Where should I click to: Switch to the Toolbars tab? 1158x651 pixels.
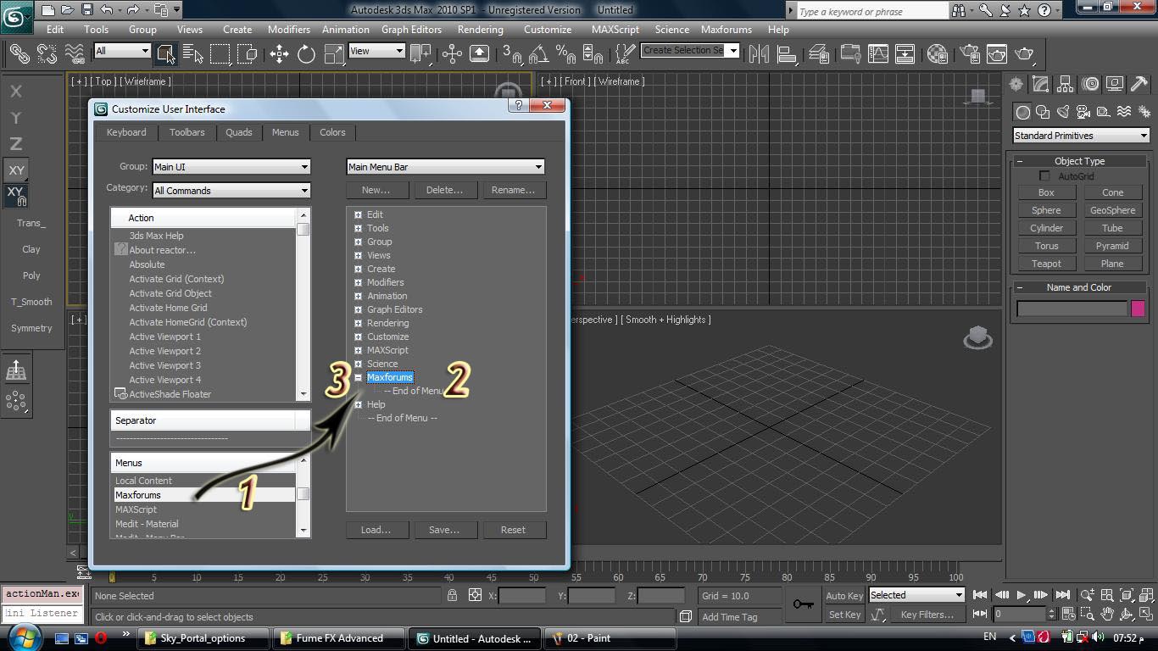187,132
